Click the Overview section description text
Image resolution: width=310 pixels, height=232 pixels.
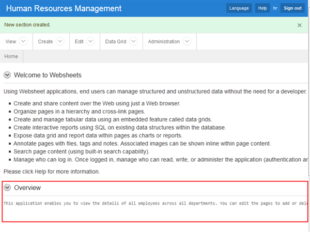point(155,204)
